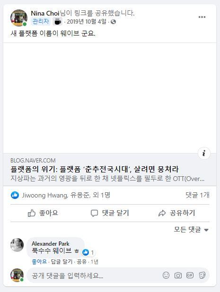Click the emoji smiley icon in the comment box

point(166,275)
